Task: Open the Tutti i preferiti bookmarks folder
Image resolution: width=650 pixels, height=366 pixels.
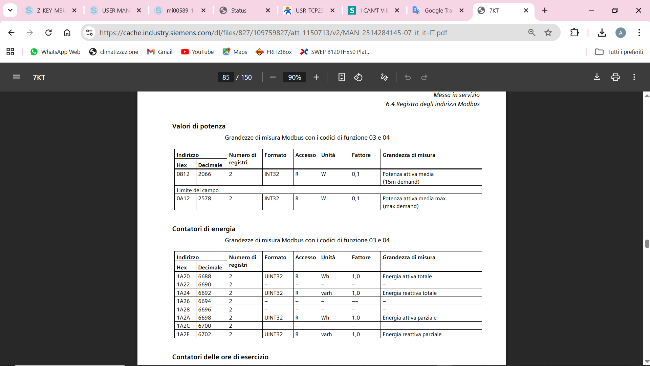Action: point(619,52)
